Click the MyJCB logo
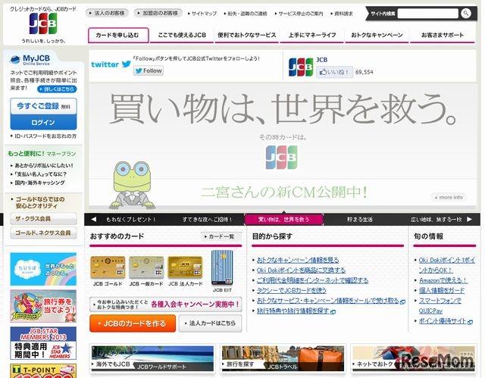Image resolution: width=485 pixels, height=378 pixels. [30, 59]
